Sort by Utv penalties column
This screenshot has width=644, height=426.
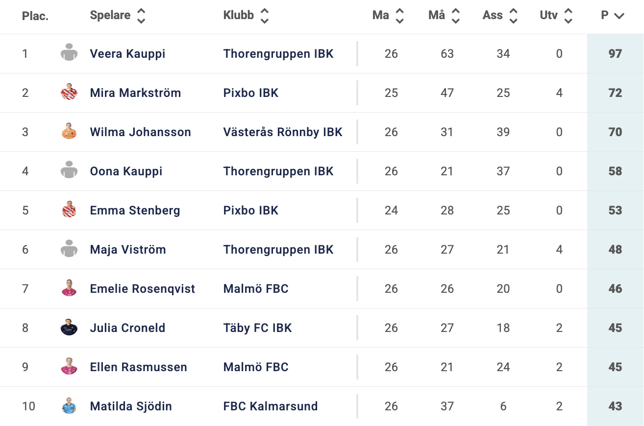(x=556, y=16)
